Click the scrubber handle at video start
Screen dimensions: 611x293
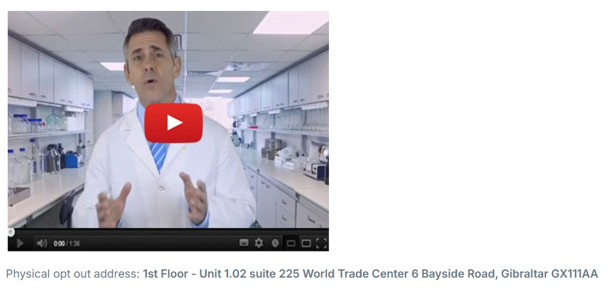click(x=11, y=233)
